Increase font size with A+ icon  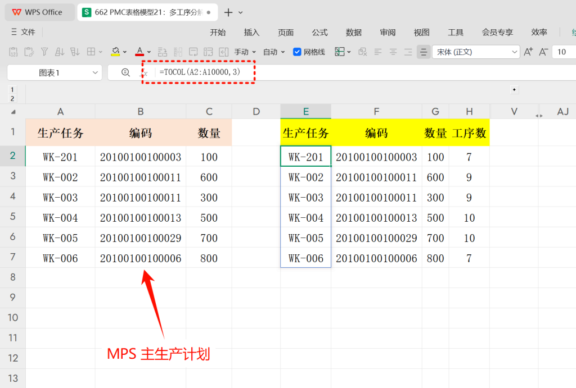[x=528, y=52]
